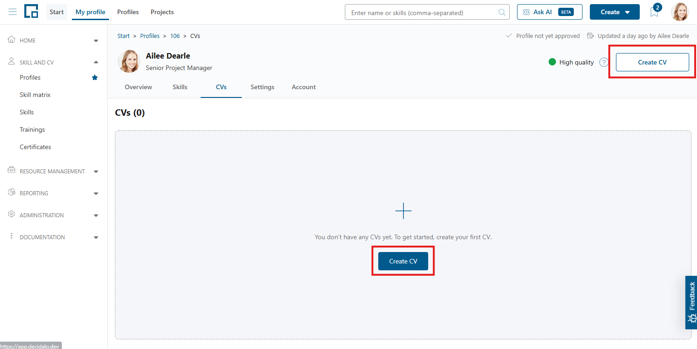Open Skill matrix in sidebar
Screen dimensions: 697x349
(35, 95)
